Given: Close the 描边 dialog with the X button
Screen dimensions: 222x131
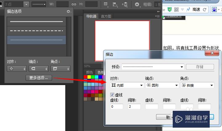Looking at the screenshot, I should [212, 53].
